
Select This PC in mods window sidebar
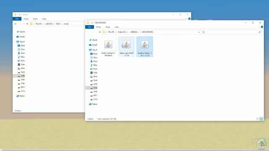21,42
